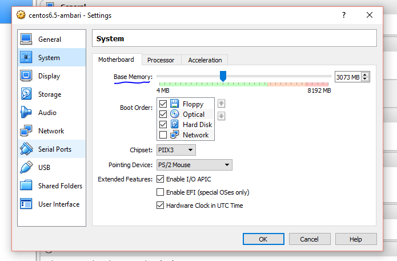Open the User Interface settings label

click(x=59, y=204)
